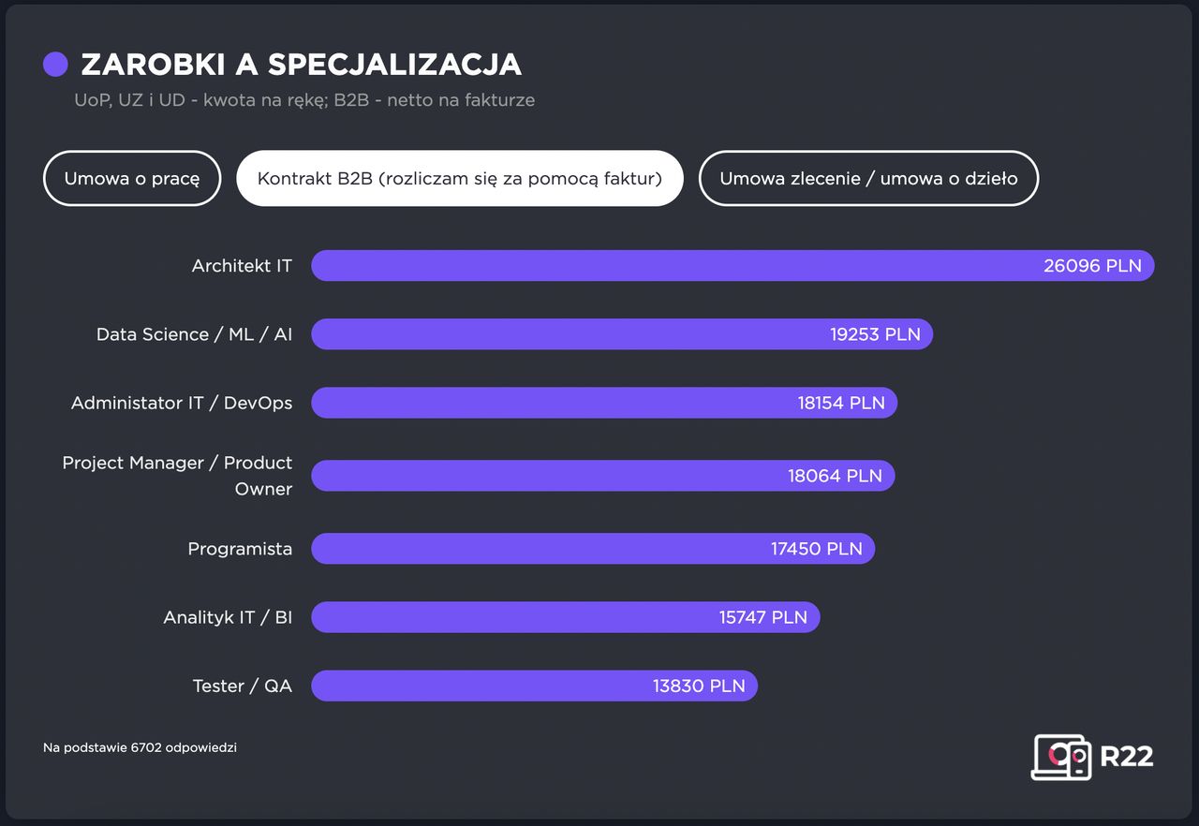The height and width of the screenshot is (826, 1199).
Task: Click the Programista label
Action: click(x=240, y=549)
